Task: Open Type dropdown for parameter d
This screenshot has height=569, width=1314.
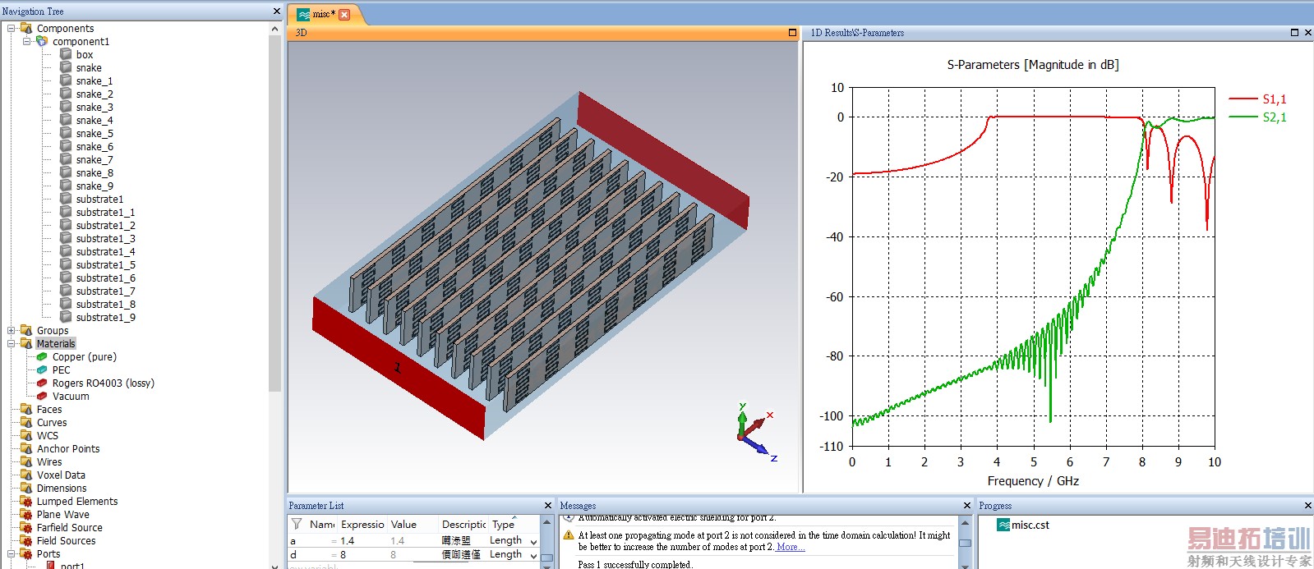Action: click(x=533, y=555)
